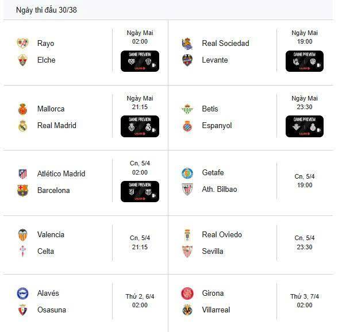Click the Alavés crest icon
This screenshot has height=332, width=346.
coord(22,293)
